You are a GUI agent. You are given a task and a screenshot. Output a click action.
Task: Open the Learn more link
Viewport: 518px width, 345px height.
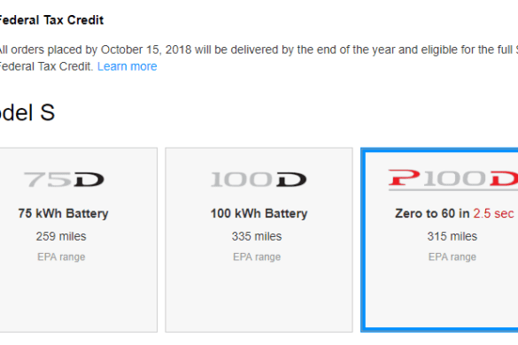tap(127, 66)
